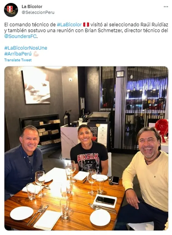Click Translate Tweet
Screen dimensions: 172x235
[x=18, y=60]
